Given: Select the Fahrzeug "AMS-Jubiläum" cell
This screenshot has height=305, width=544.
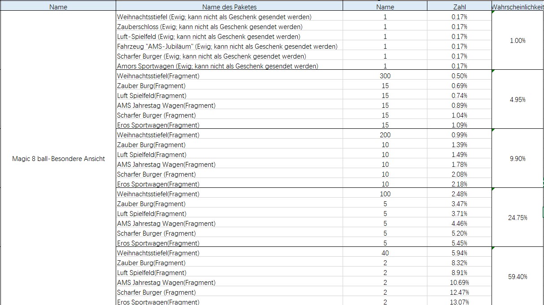Looking at the screenshot, I should point(229,46).
